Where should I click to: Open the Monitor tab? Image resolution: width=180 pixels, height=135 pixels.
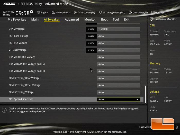(90, 20)
